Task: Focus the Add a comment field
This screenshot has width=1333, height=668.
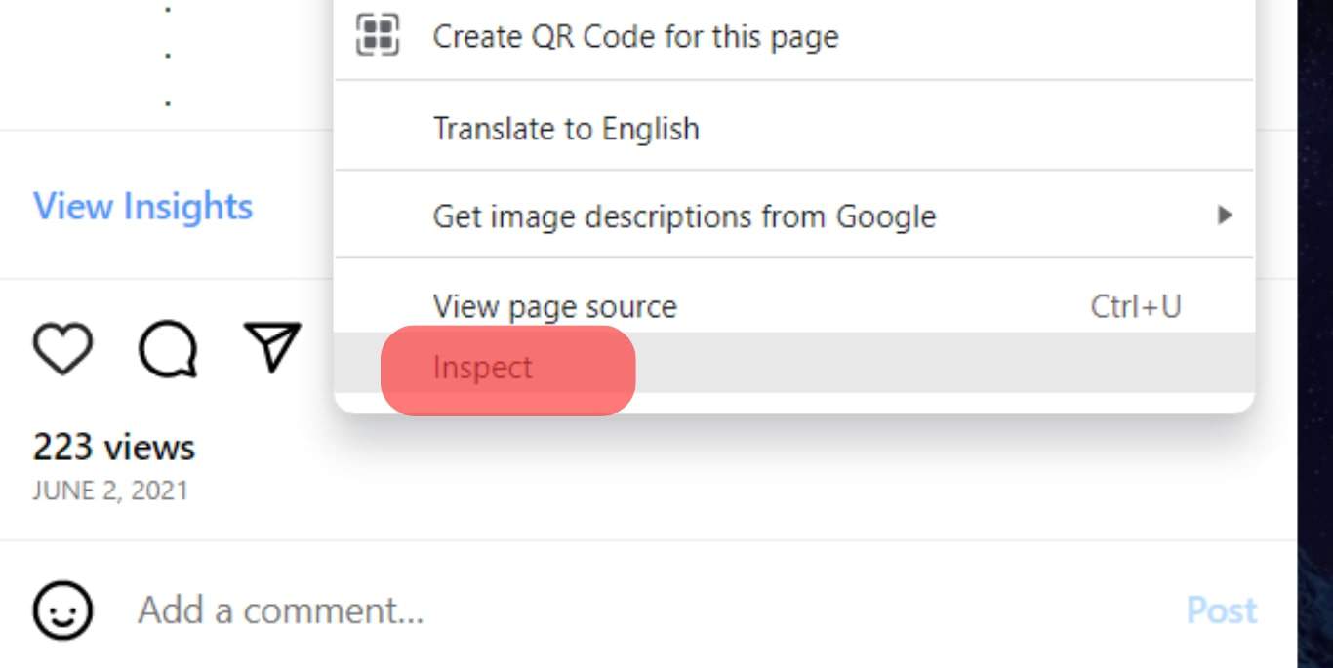Action: [281, 611]
